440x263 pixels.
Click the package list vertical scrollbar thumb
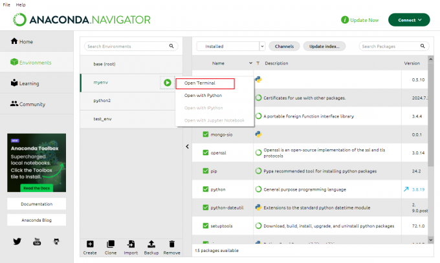(x=431, y=115)
